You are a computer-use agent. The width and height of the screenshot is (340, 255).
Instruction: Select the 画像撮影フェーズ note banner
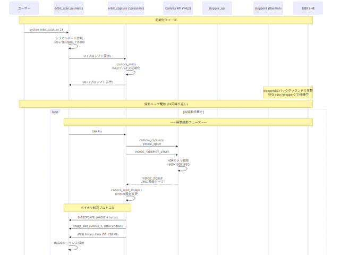click(x=188, y=122)
